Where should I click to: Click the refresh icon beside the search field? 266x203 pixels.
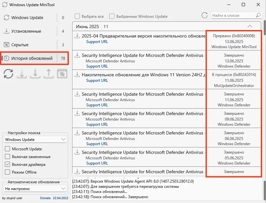(204, 15)
